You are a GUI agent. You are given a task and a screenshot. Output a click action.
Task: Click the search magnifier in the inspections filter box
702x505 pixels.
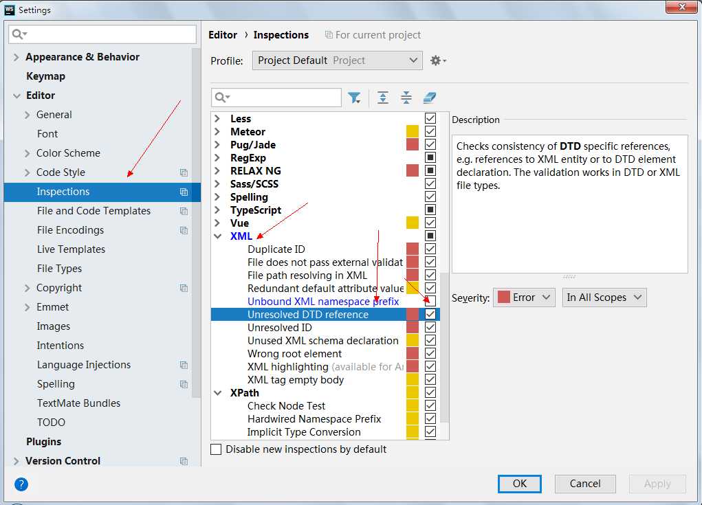[221, 97]
